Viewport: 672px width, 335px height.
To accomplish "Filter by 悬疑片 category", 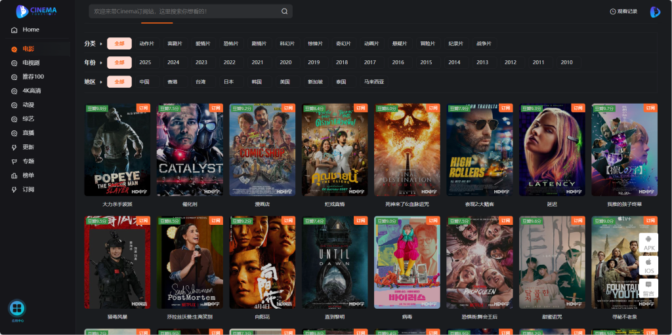I will [x=400, y=44].
